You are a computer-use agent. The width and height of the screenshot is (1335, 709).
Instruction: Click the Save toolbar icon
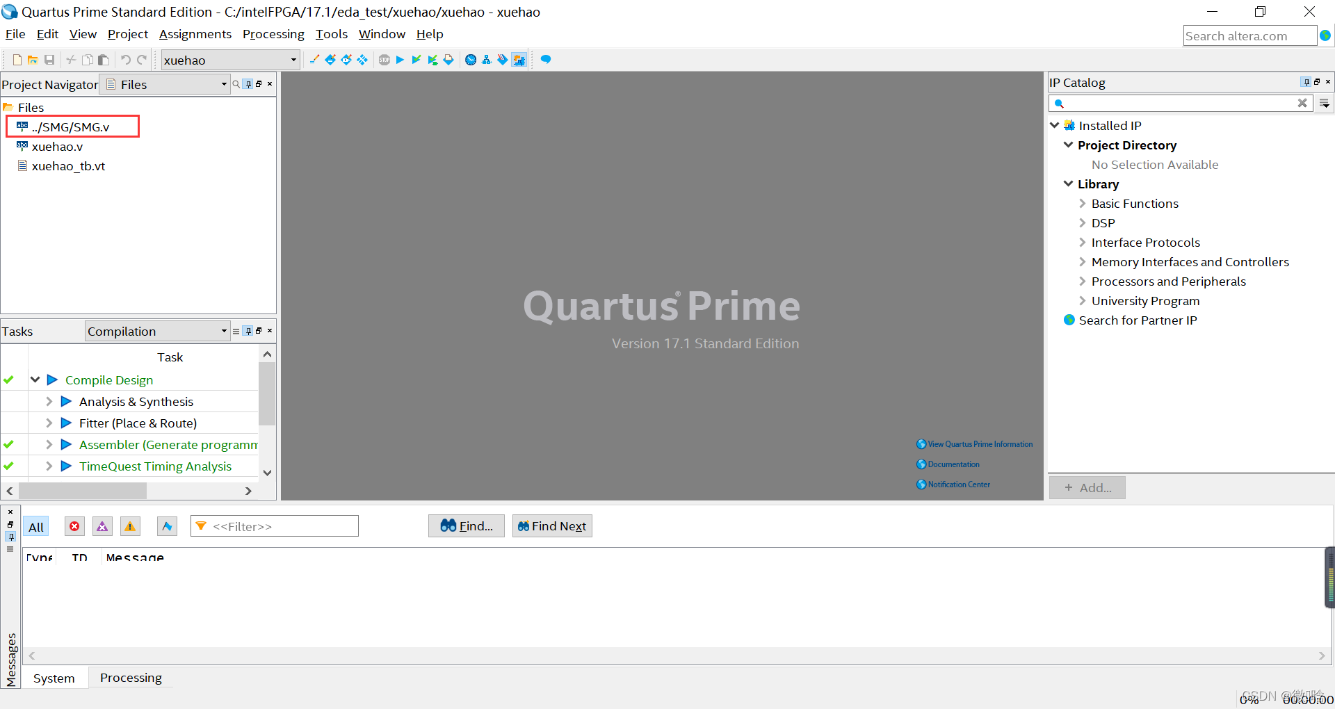pos(49,60)
